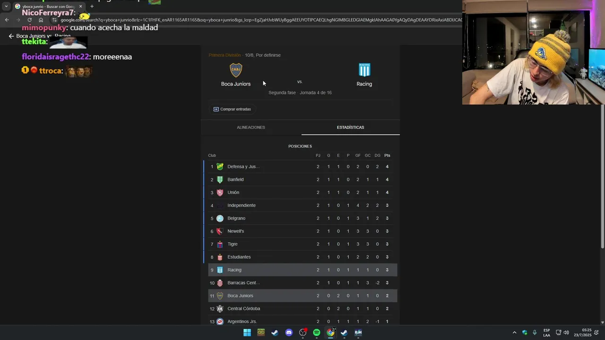Click the PJ column header
The image size is (605, 340).
click(318, 155)
